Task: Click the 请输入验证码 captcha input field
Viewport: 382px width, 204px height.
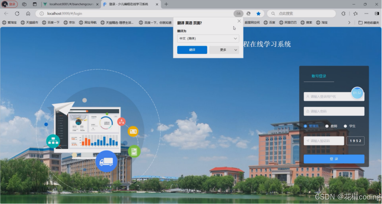Action: (323, 140)
